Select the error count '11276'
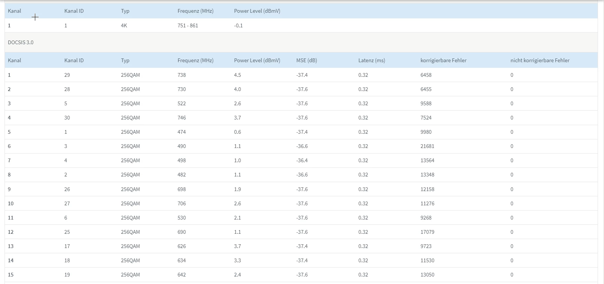The width and height of the screenshot is (604, 284). pos(427,203)
